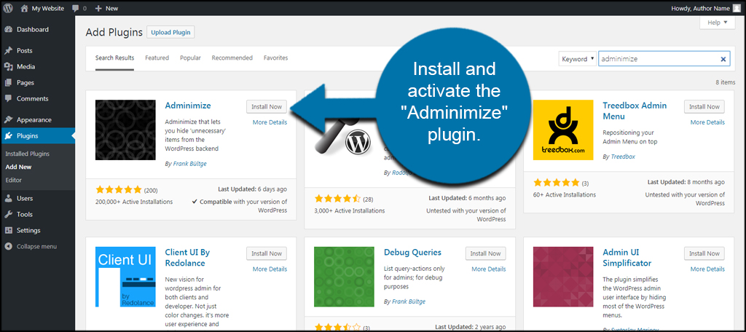Screen dimensions: 746x332
Task: Click the Users icon in sidebar
Action: pos(9,198)
